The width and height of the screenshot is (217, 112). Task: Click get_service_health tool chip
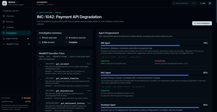(x=109, y=57)
